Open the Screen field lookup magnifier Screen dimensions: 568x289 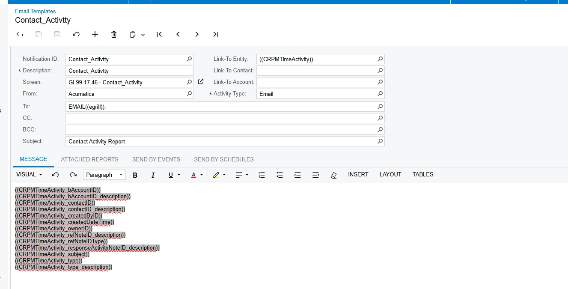tap(189, 82)
